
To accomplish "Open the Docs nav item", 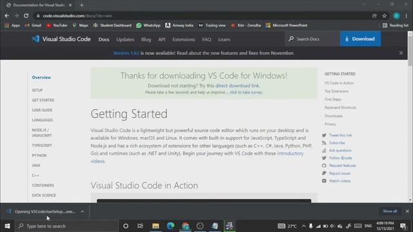I will (x=104, y=39).
